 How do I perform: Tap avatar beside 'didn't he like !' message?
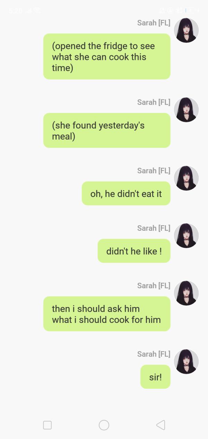point(187,236)
